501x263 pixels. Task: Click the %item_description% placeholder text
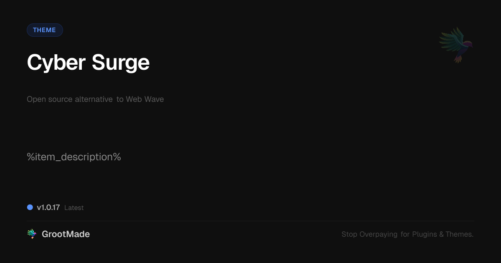coord(74,157)
